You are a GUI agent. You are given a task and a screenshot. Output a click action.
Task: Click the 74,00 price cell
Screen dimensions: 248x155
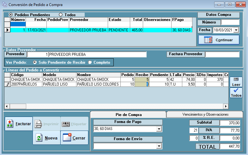pyautogui.click(x=189, y=80)
